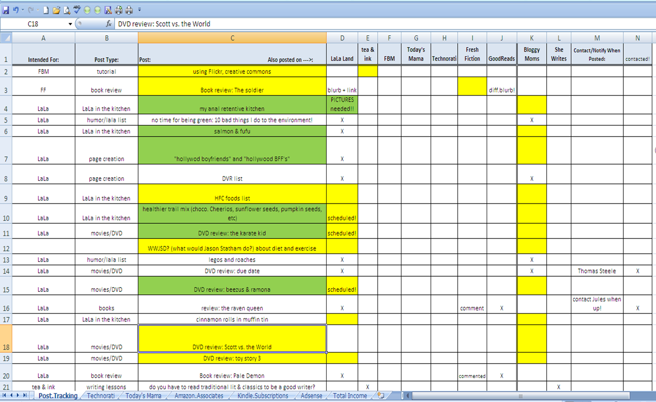Click next sheet tab arrow
The image size is (656, 402).
18,395
